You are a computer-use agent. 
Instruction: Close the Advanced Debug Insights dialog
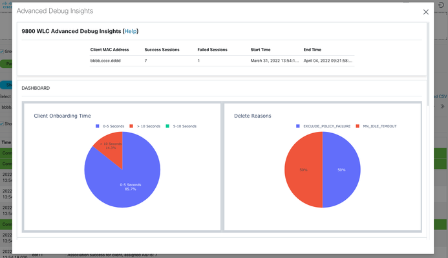point(426,12)
